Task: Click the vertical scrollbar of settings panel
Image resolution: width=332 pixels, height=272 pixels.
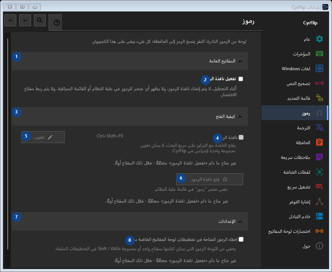Action: click(x=8, y=144)
